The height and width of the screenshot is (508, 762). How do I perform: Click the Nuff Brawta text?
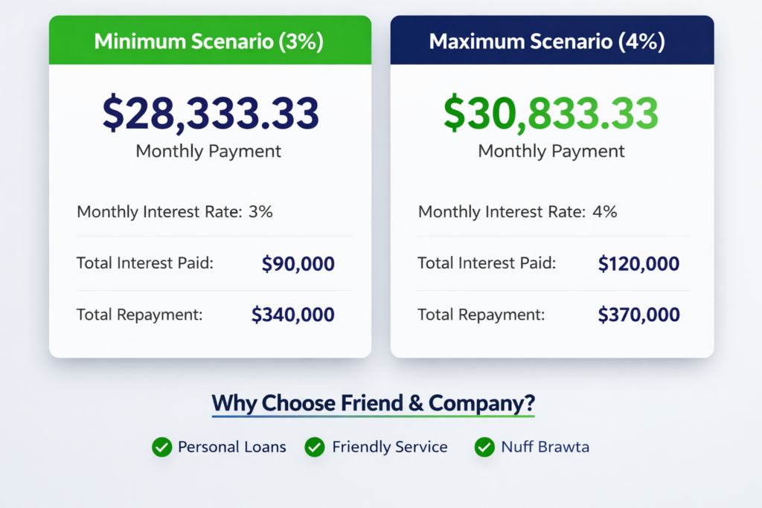[545, 447]
